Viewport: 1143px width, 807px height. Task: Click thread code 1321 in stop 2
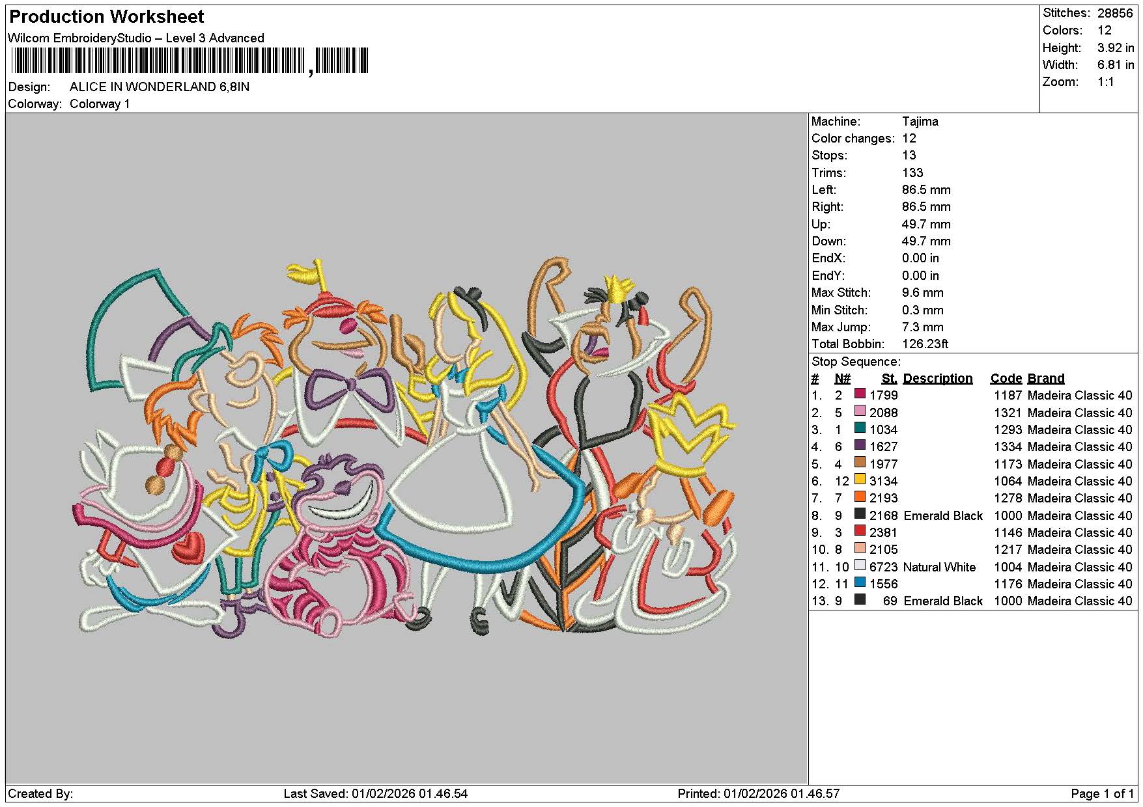pyautogui.click(x=1008, y=413)
